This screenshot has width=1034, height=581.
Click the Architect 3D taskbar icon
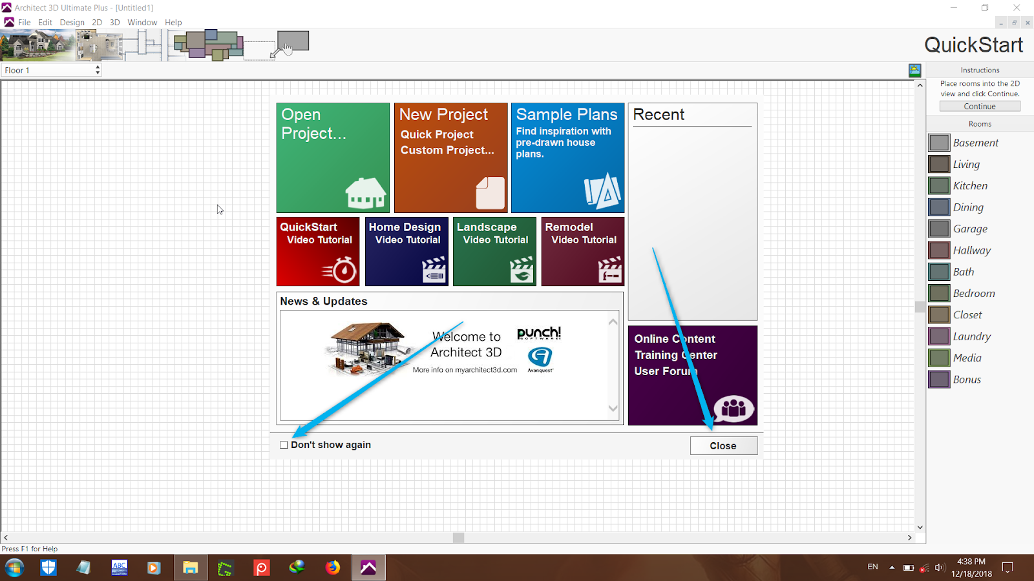point(368,567)
